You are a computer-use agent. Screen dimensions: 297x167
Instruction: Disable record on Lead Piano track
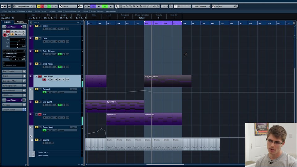click(44, 79)
